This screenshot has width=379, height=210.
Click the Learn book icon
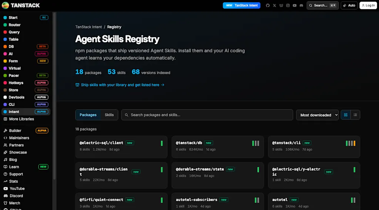point(5,167)
